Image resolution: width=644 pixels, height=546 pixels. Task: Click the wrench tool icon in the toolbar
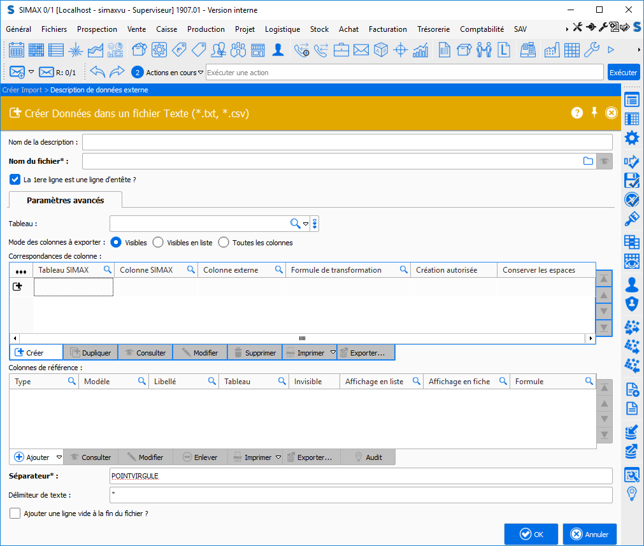click(x=592, y=50)
